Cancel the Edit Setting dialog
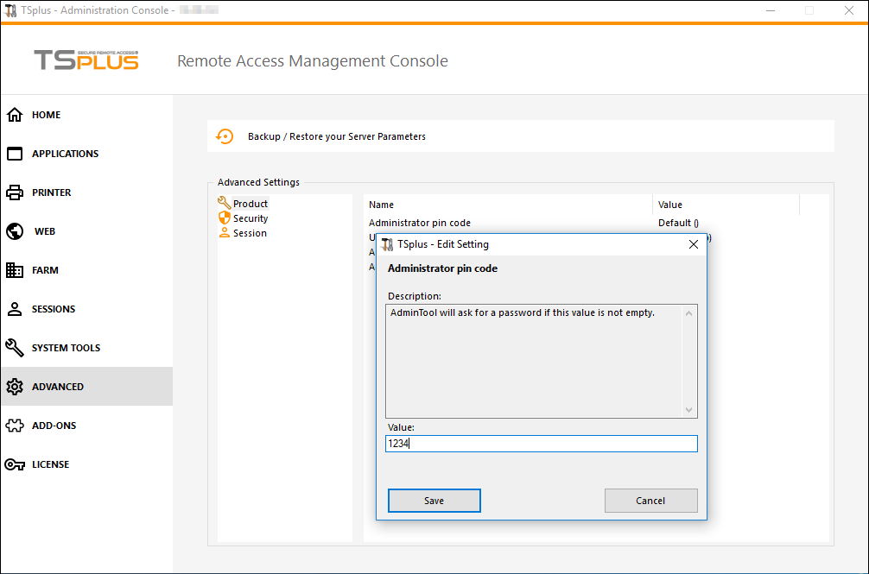The image size is (869, 574). (650, 501)
